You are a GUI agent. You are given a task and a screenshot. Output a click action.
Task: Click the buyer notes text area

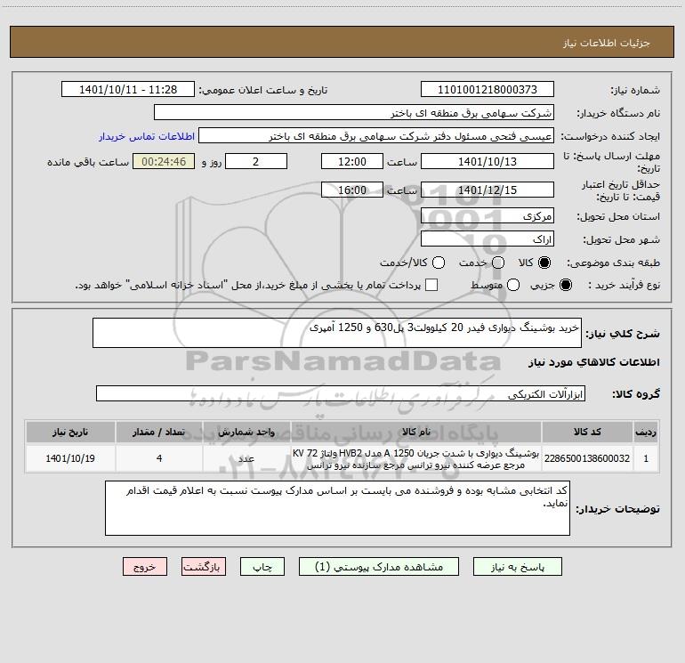point(337,508)
